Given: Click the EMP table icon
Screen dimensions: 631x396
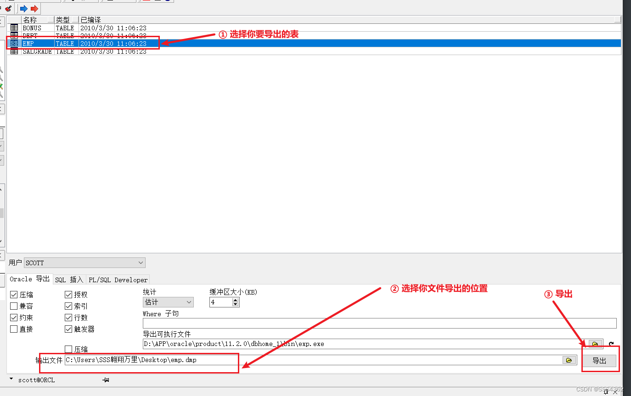Looking at the screenshot, I should point(14,44).
